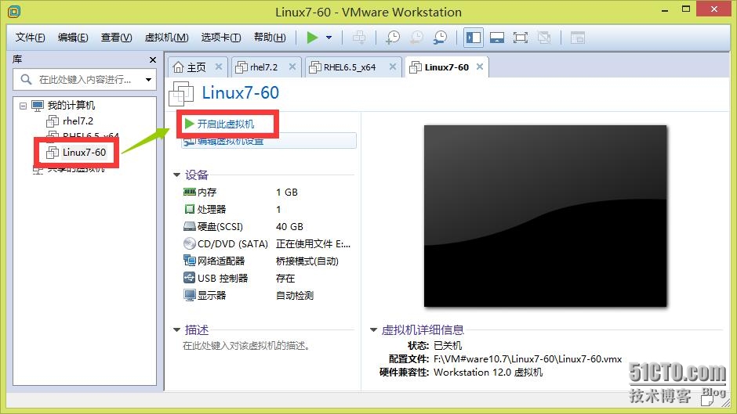The height and width of the screenshot is (414, 737).
Task: Click the revert to snapshot icon
Action: click(x=416, y=38)
